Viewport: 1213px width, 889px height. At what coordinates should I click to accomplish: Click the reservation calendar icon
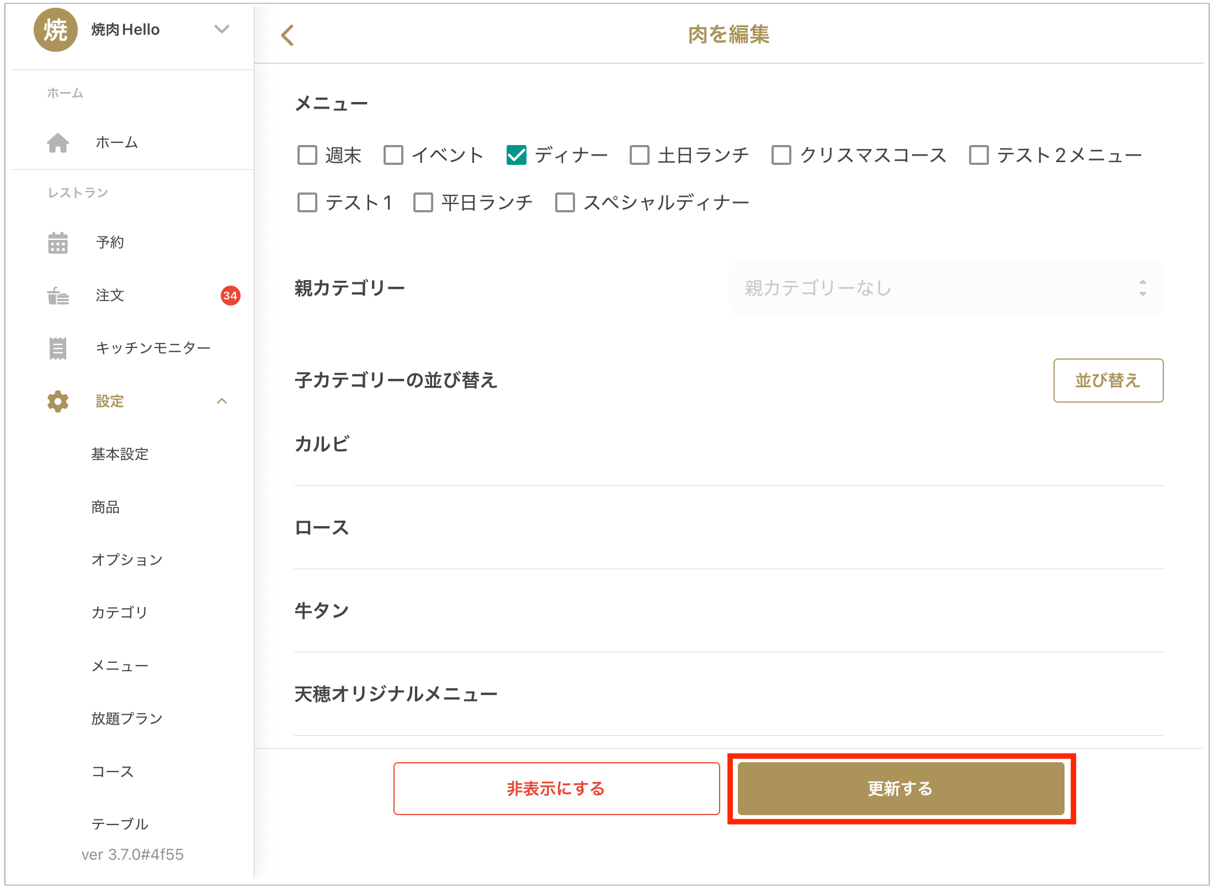[58, 243]
